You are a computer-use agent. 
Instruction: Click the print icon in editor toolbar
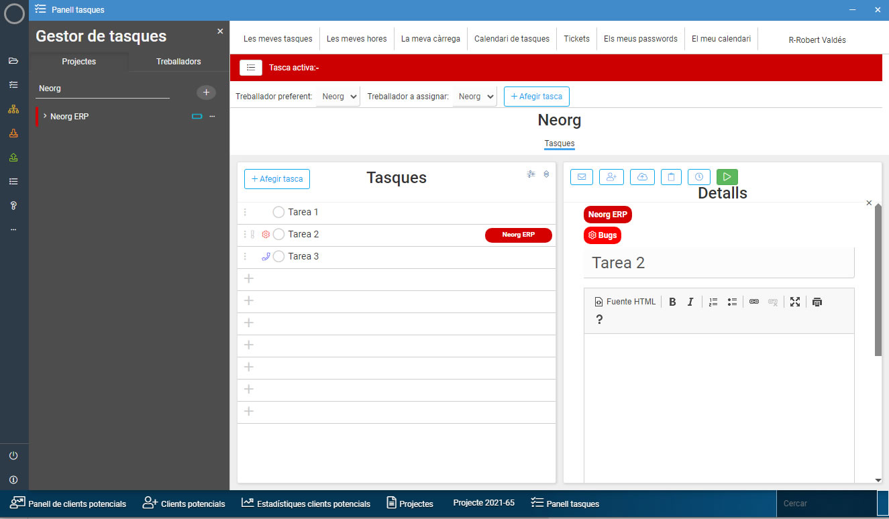click(x=817, y=302)
